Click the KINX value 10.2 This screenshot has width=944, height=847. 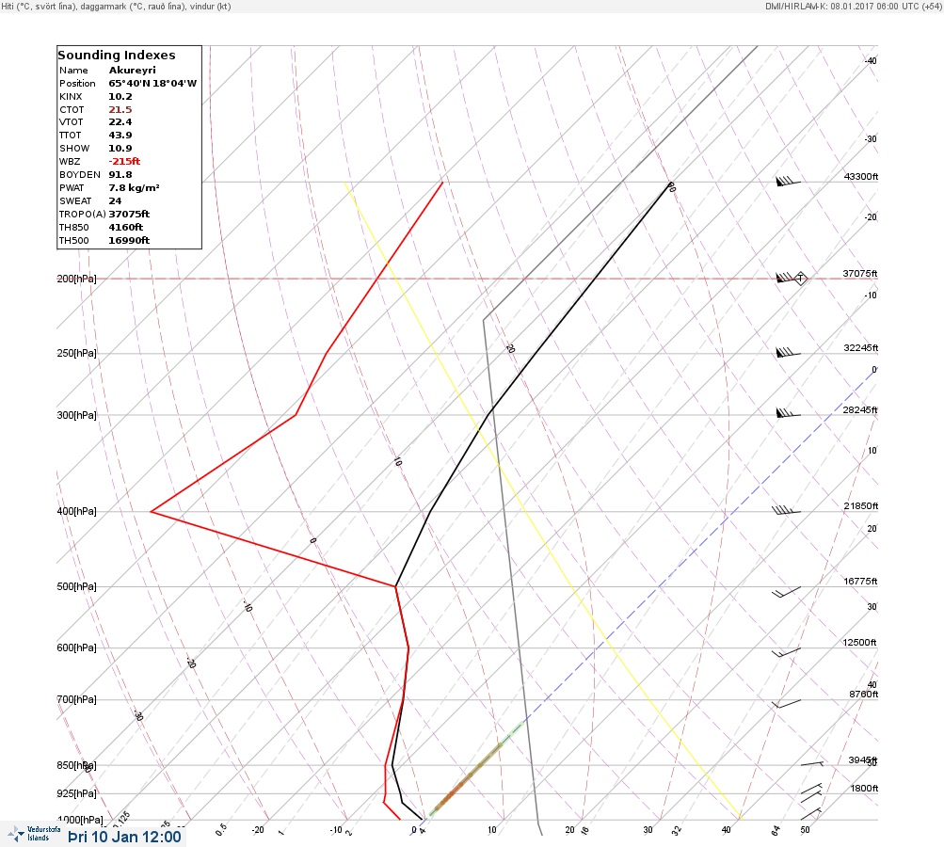[x=120, y=96]
